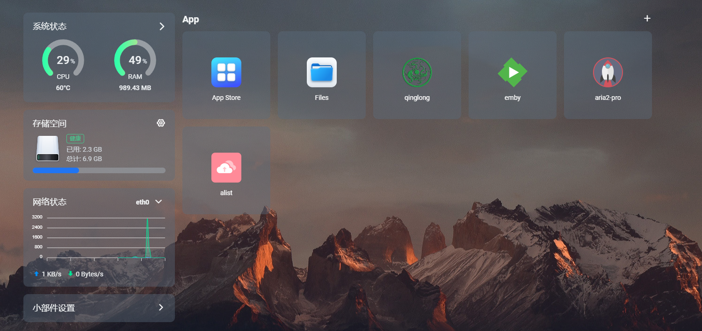Open the alist cloud app icon
The image size is (702, 331).
226,168
